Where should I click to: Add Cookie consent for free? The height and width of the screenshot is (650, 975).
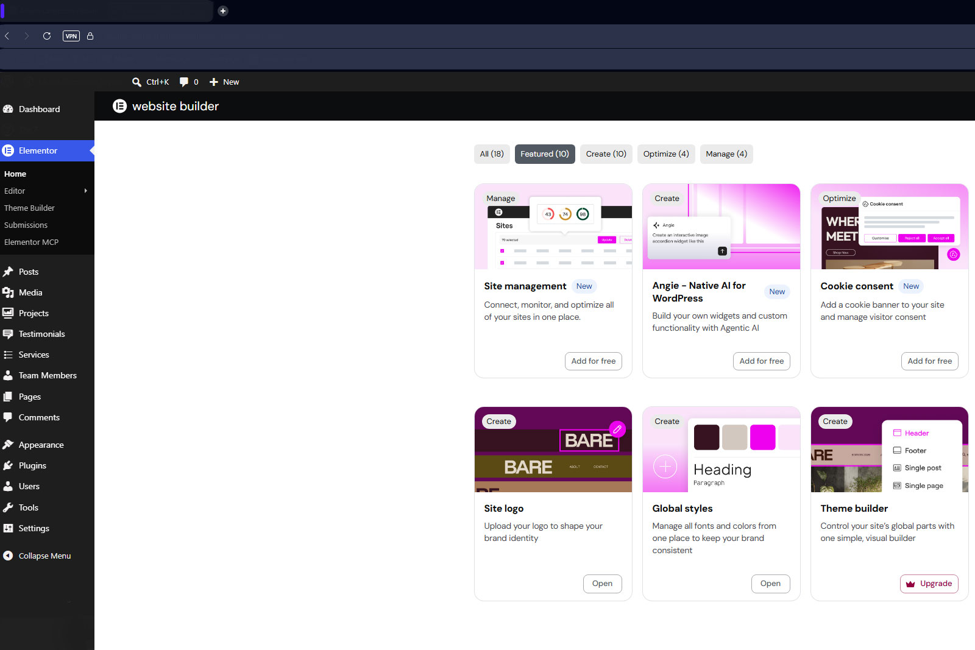point(930,361)
